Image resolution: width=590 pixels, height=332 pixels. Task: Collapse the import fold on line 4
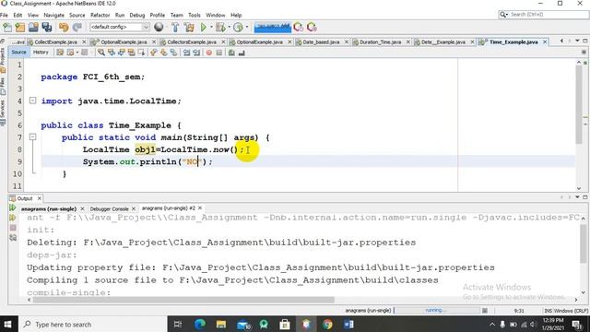pyautogui.click(x=33, y=101)
